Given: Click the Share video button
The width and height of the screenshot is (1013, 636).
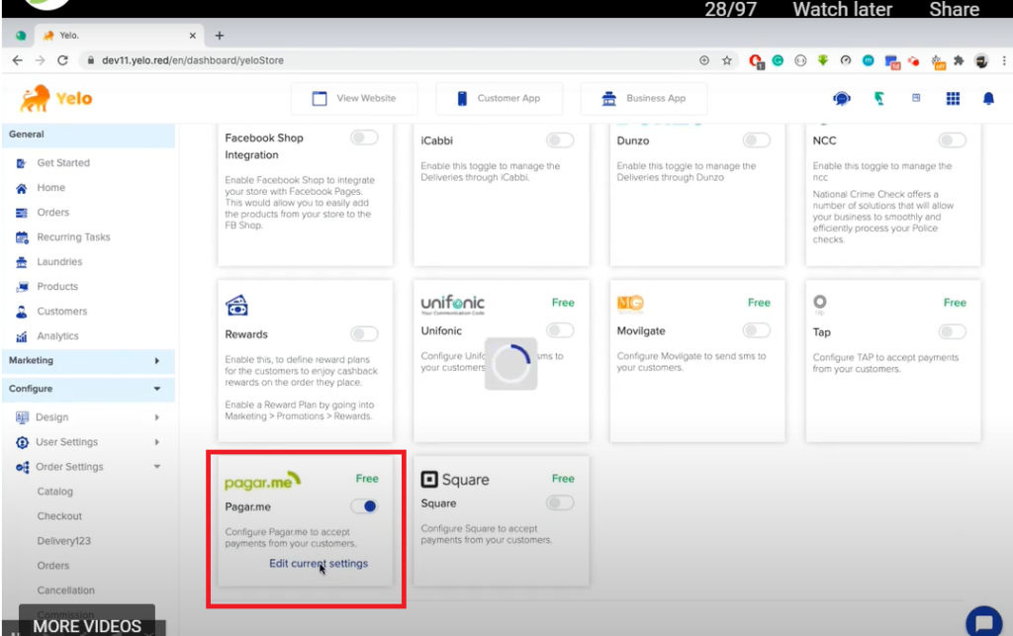Looking at the screenshot, I should (x=954, y=9).
